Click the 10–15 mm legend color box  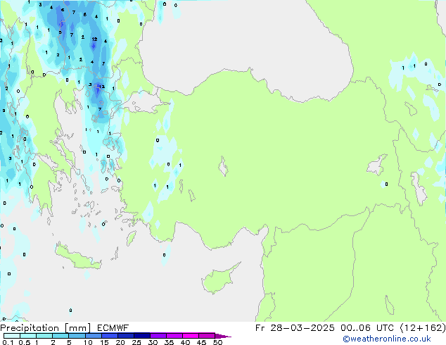94,336
